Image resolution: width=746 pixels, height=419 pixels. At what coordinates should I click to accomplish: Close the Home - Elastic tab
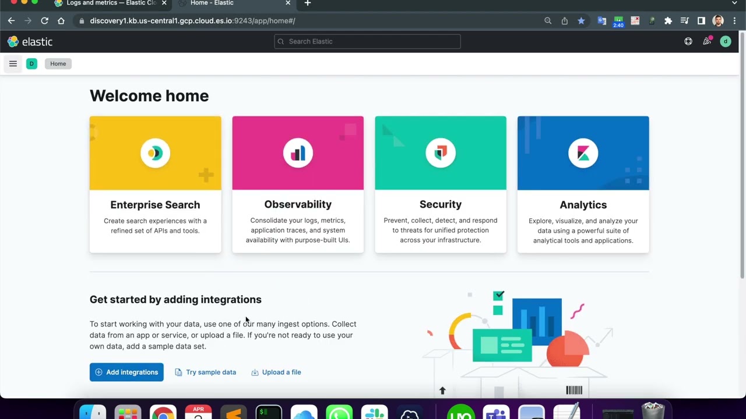point(287,3)
